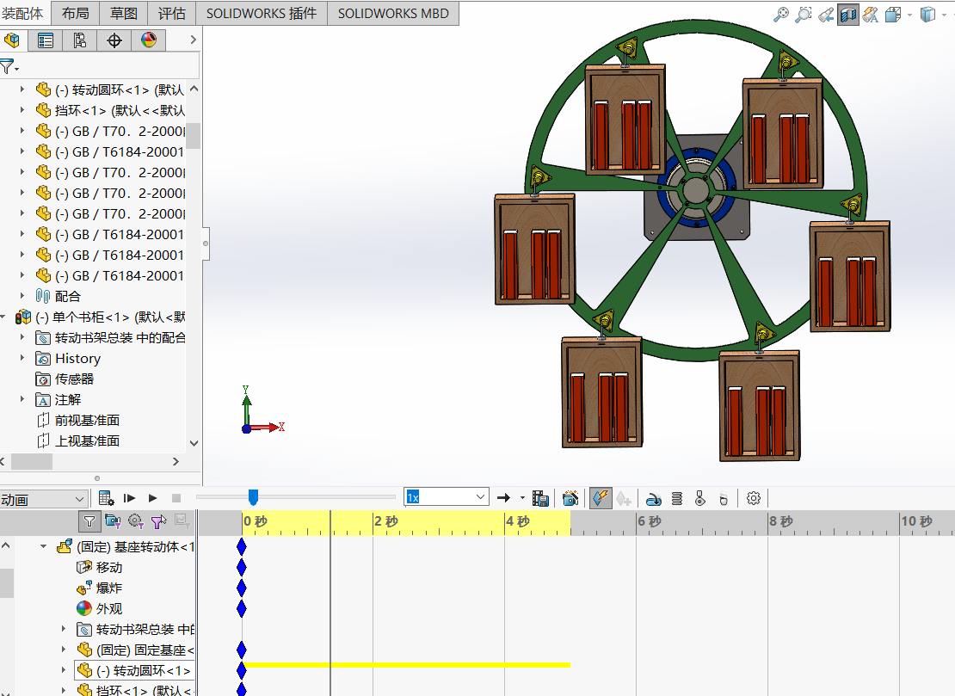Open the ConfigurationManager tab icon
This screenshot has height=696, width=955.
(x=80, y=40)
